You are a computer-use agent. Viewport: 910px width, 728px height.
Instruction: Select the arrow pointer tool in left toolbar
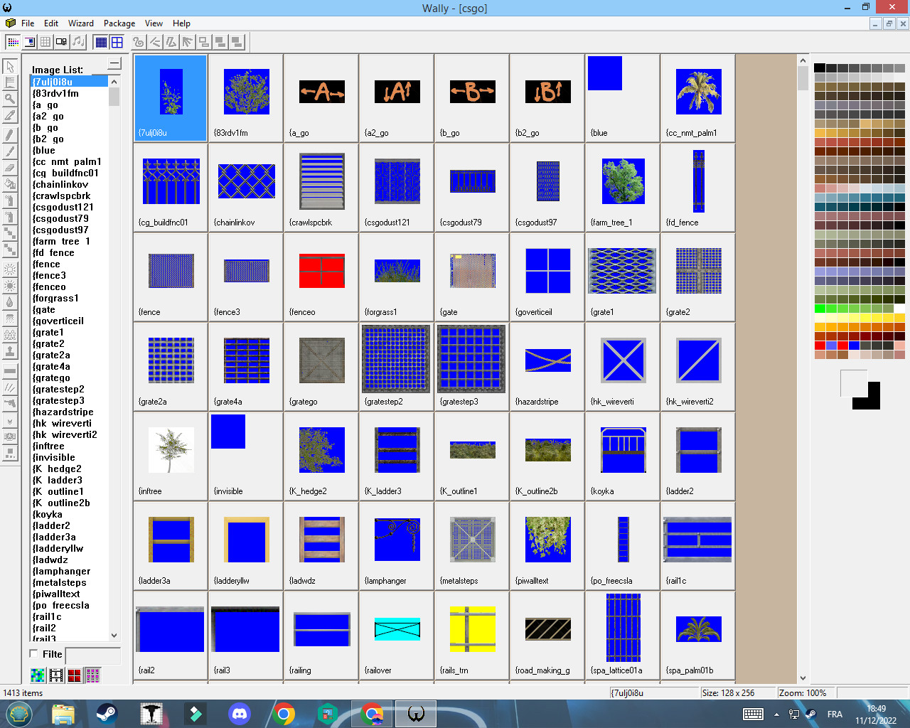pyautogui.click(x=10, y=66)
